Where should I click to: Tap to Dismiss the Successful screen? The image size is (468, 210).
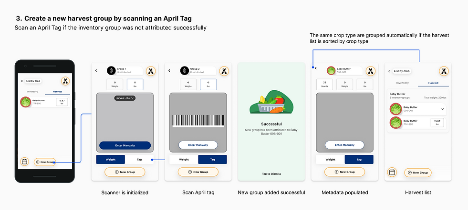coord(271,174)
